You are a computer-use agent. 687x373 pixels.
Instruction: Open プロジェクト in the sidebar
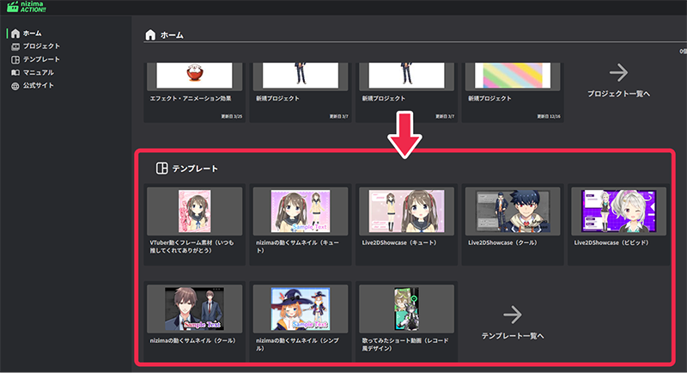tap(41, 46)
